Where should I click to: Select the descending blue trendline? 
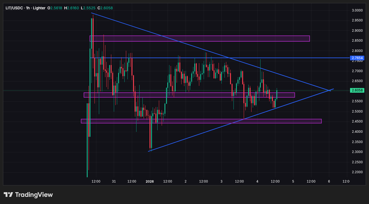pyautogui.click(x=211, y=52)
